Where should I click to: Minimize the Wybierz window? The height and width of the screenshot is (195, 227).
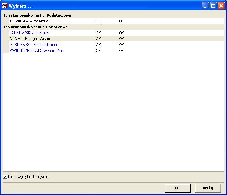[x=205, y=6]
